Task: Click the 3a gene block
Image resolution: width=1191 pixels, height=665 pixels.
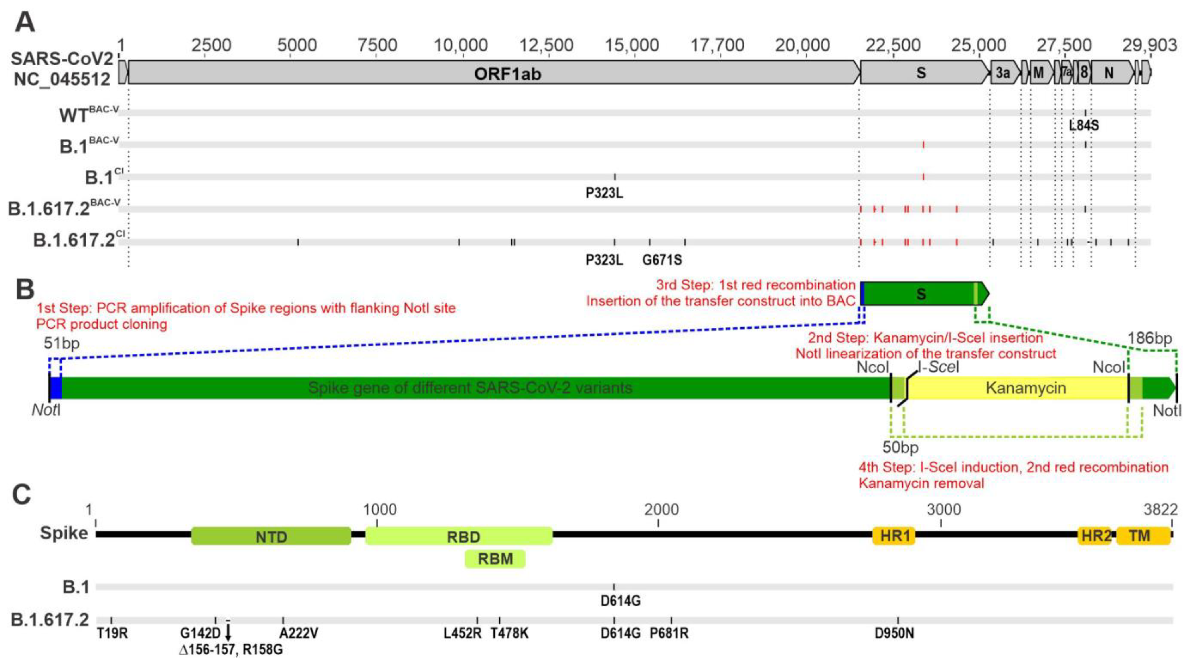Action: coord(1003,73)
